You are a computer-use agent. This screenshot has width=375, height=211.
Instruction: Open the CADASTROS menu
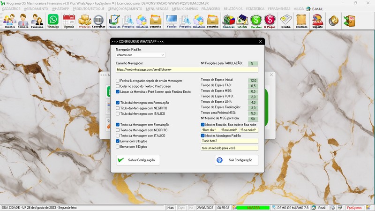[x=11, y=9]
